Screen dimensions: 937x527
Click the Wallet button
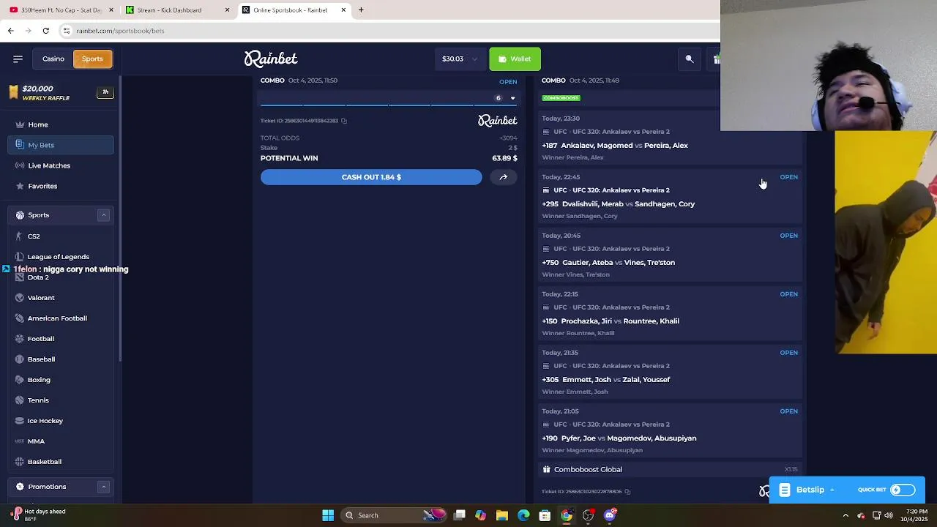(515, 59)
